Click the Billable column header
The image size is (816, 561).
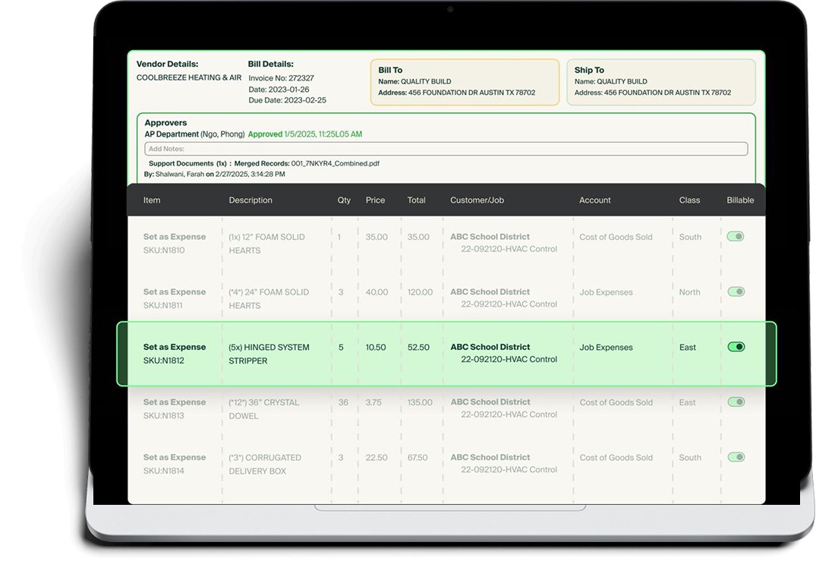tap(741, 200)
